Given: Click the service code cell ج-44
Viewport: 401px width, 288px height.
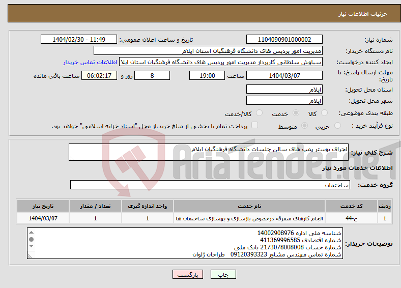Looking at the screenshot, I should tap(352, 218).
